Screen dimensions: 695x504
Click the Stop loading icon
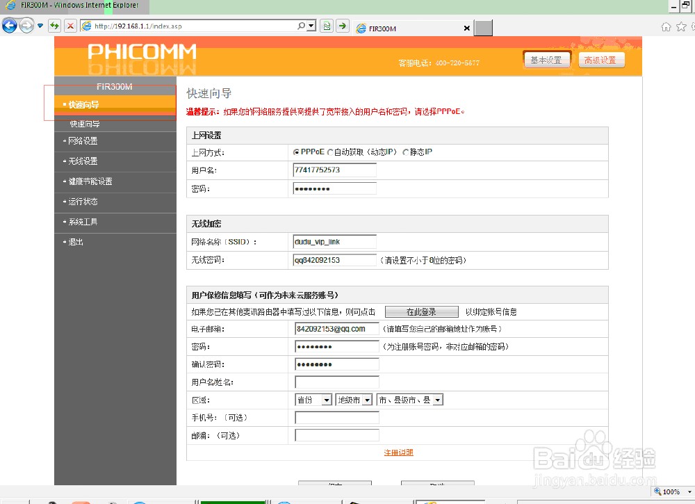[x=71, y=26]
